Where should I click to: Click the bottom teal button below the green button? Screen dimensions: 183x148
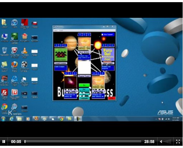tap(84, 98)
